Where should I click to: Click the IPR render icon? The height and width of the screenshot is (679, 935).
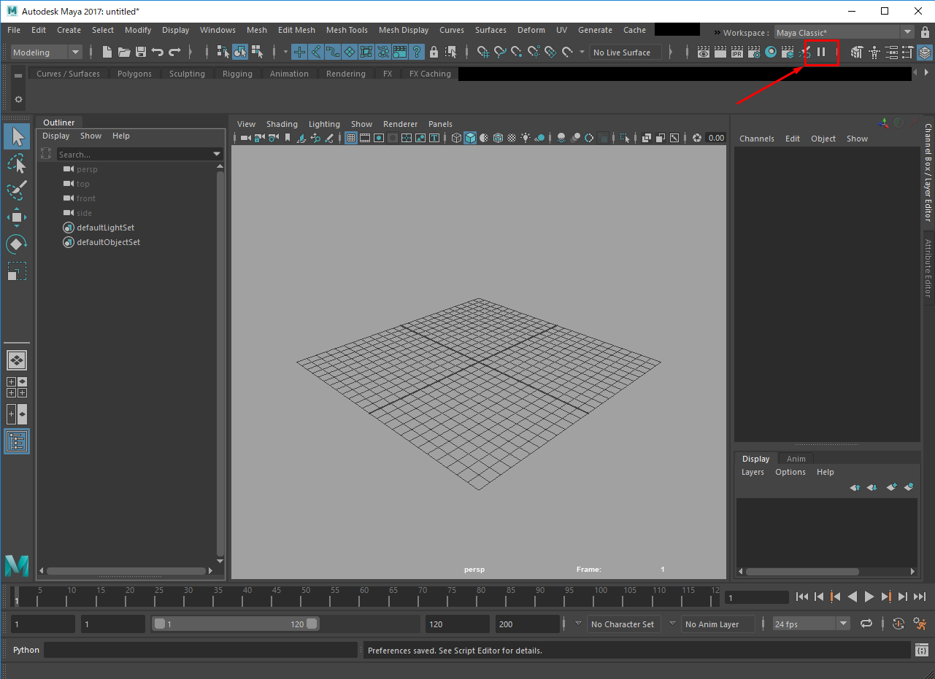point(737,52)
